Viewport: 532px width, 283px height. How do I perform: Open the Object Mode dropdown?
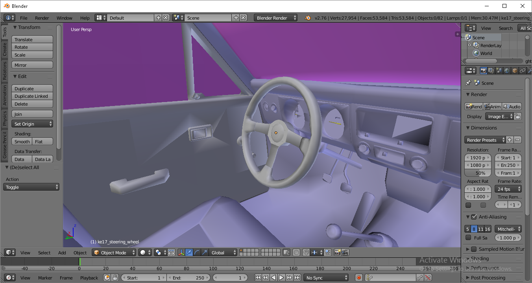pos(114,253)
